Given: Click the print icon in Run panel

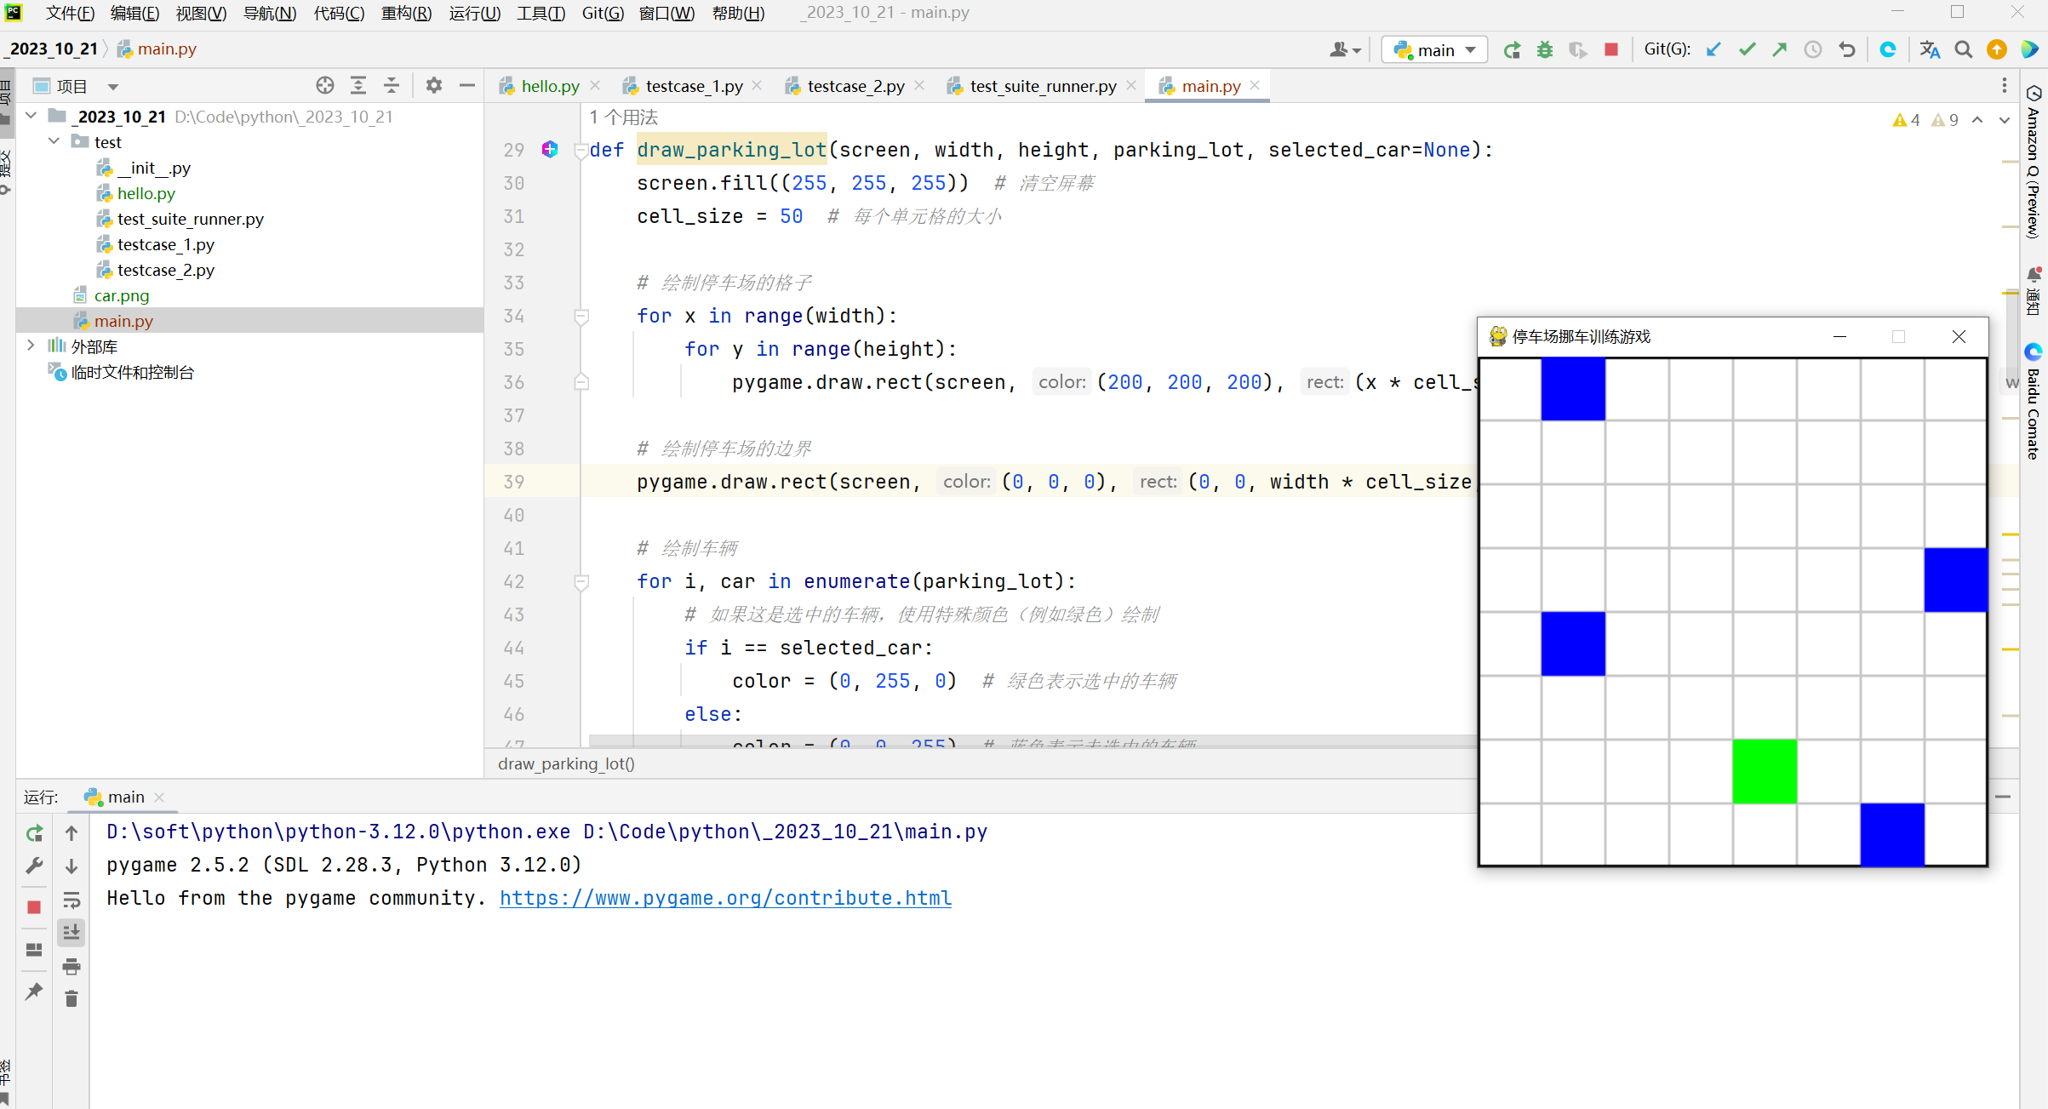Looking at the screenshot, I should (x=72, y=967).
